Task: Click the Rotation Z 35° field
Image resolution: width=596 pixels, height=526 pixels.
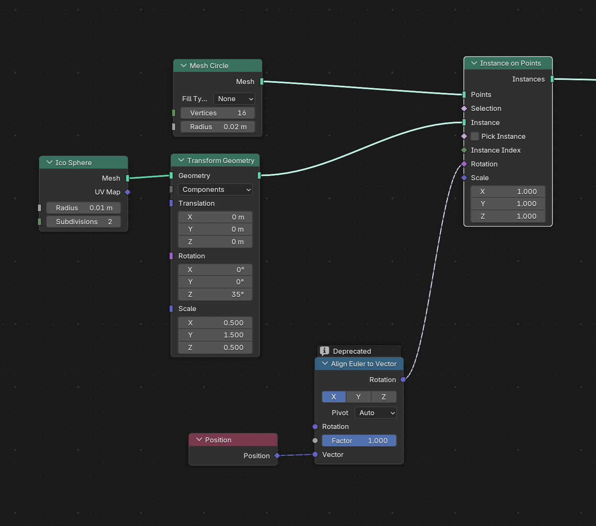Action: click(215, 294)
